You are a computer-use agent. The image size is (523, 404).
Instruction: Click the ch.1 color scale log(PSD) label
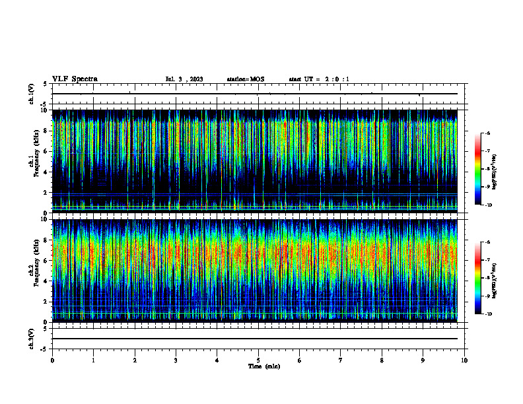(495, 172)
